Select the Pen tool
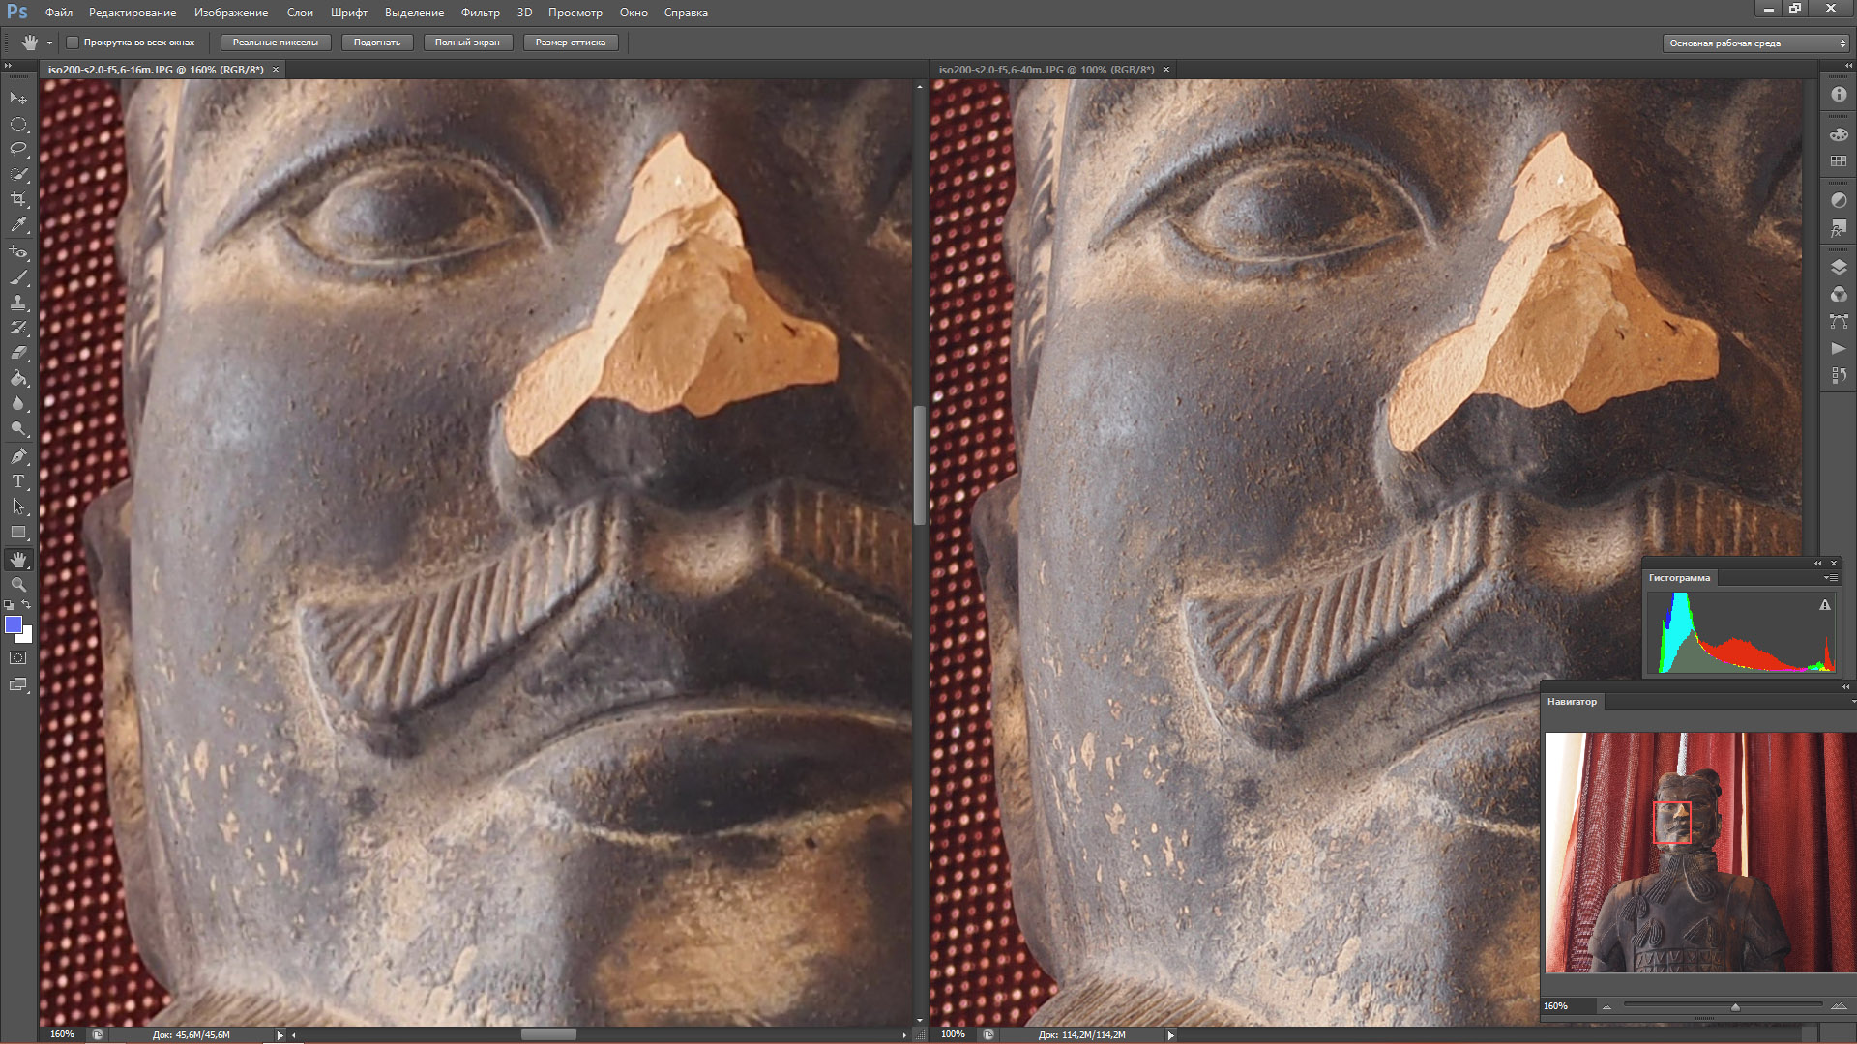This screenshot has height=1044, width=1857. click(18, 456)
